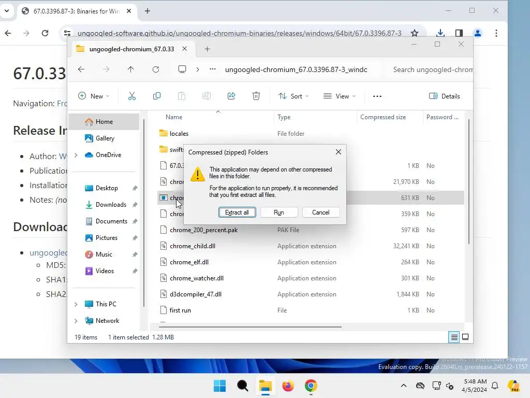Image resolution: width=530 pixels, height=398 pixels.
Task: Toggle the Details pane button
Action: click(444, 96)
